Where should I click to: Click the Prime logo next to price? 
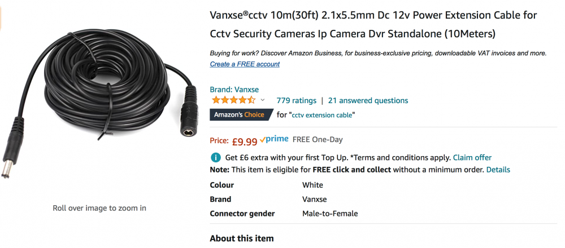click(274, 139)
